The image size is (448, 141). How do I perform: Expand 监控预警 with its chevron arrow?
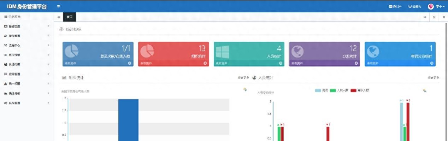coord(48,55)
